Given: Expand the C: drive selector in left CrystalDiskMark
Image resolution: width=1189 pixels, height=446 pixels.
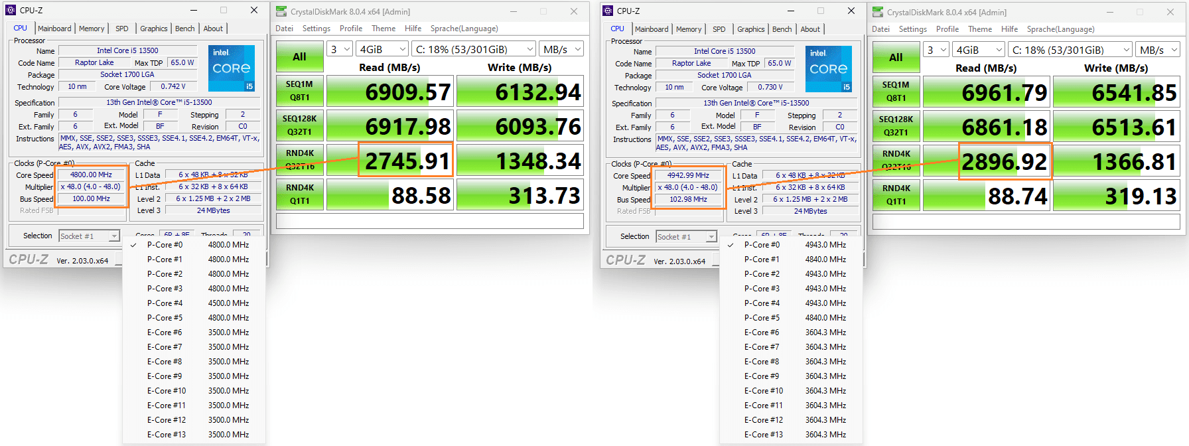Looking at the screenshot, I should (474, 49).
